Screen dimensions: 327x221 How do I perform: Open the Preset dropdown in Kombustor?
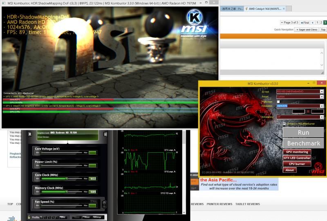[322, 96]
